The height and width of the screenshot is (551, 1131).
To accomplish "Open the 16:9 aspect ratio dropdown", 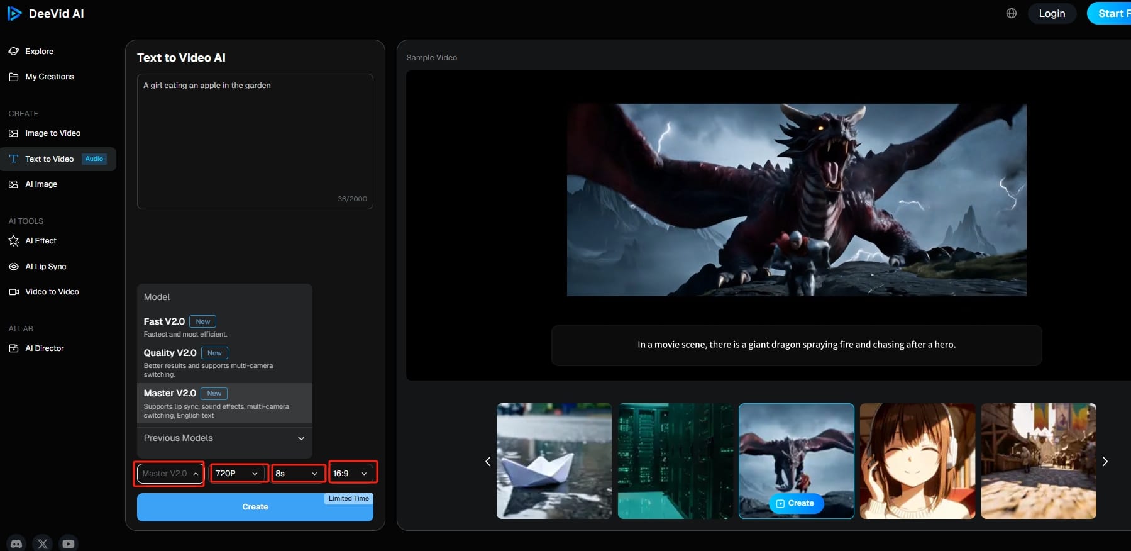I will point(351,474).
